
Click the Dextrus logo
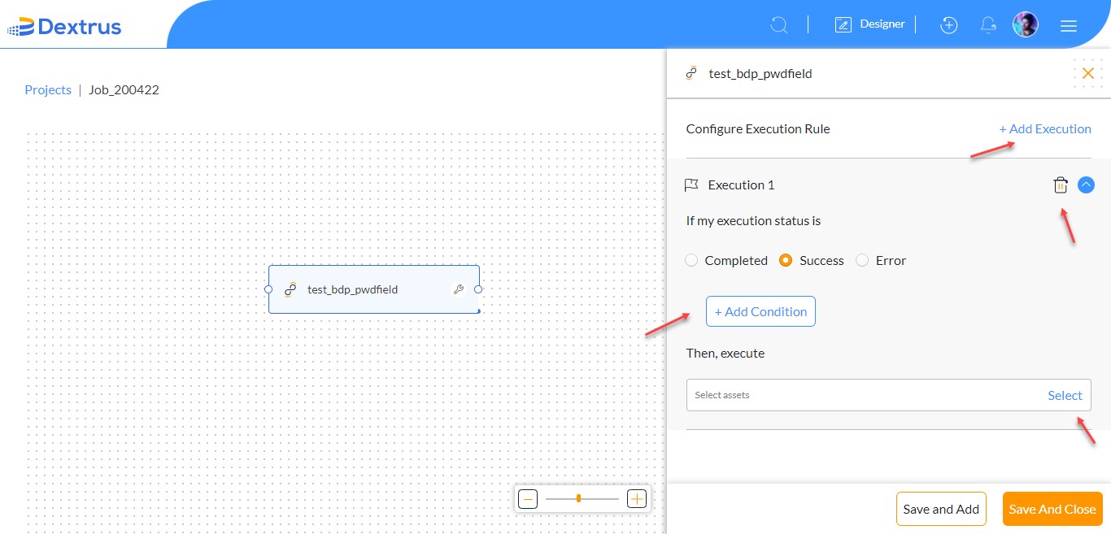pyautogui.click(x=64, y=27)
